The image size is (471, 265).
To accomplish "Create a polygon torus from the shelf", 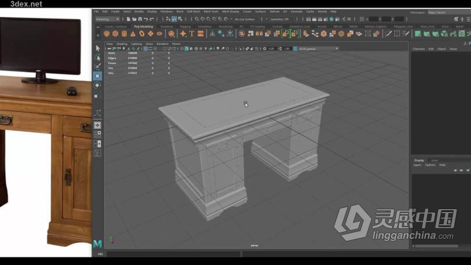I will [142, 34].
